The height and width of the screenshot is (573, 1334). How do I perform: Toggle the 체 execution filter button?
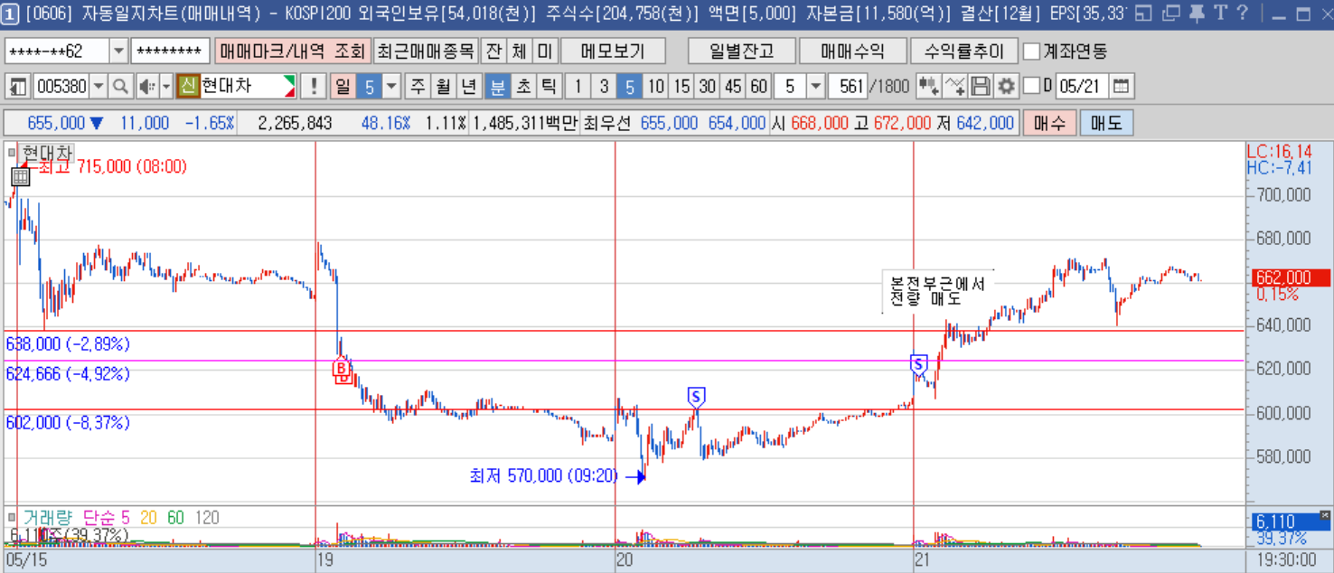(519, 52)
